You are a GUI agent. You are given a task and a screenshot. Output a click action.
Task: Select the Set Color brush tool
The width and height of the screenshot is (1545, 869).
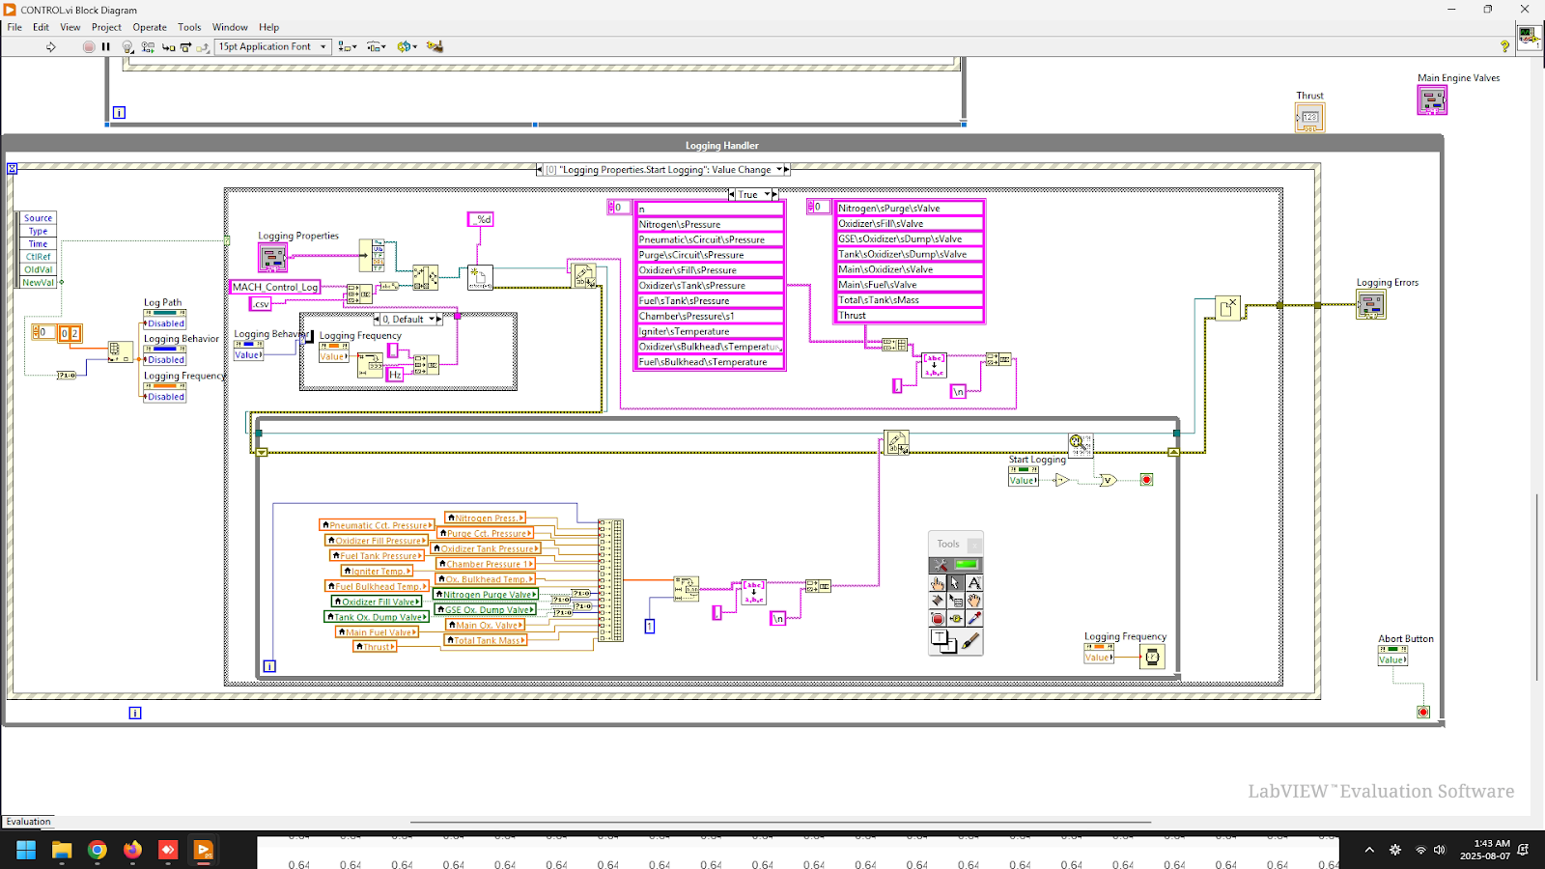(972, 639)
